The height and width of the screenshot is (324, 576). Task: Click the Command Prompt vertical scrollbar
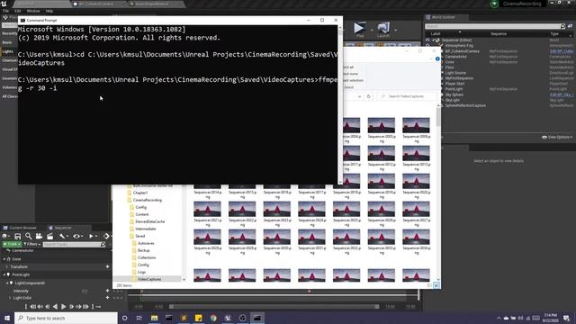tap(340, 104)
